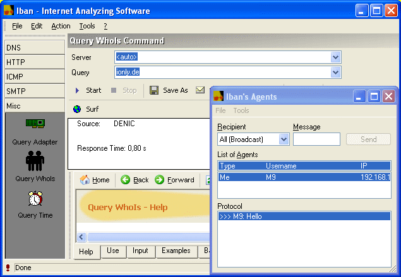Click the help browser left scroll arrow
This screenshot has width=401, height=277.
[81, 237]
